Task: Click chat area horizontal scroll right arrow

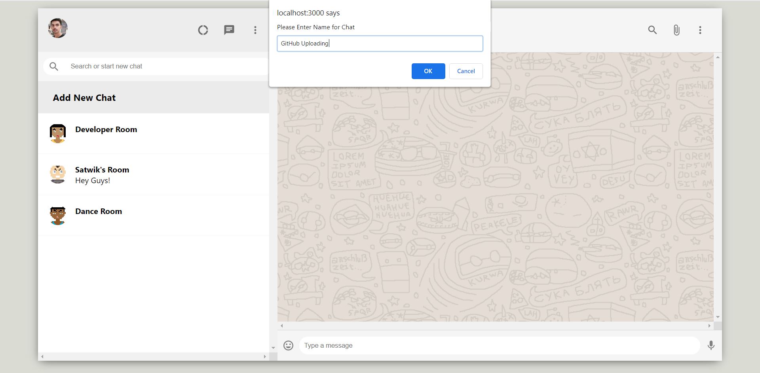Action: (709, 326)
